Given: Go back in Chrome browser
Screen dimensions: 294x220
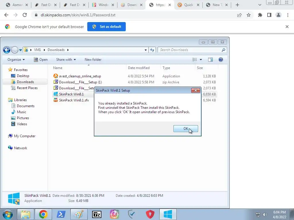Looking at the screenshot, I should (6, 15).
